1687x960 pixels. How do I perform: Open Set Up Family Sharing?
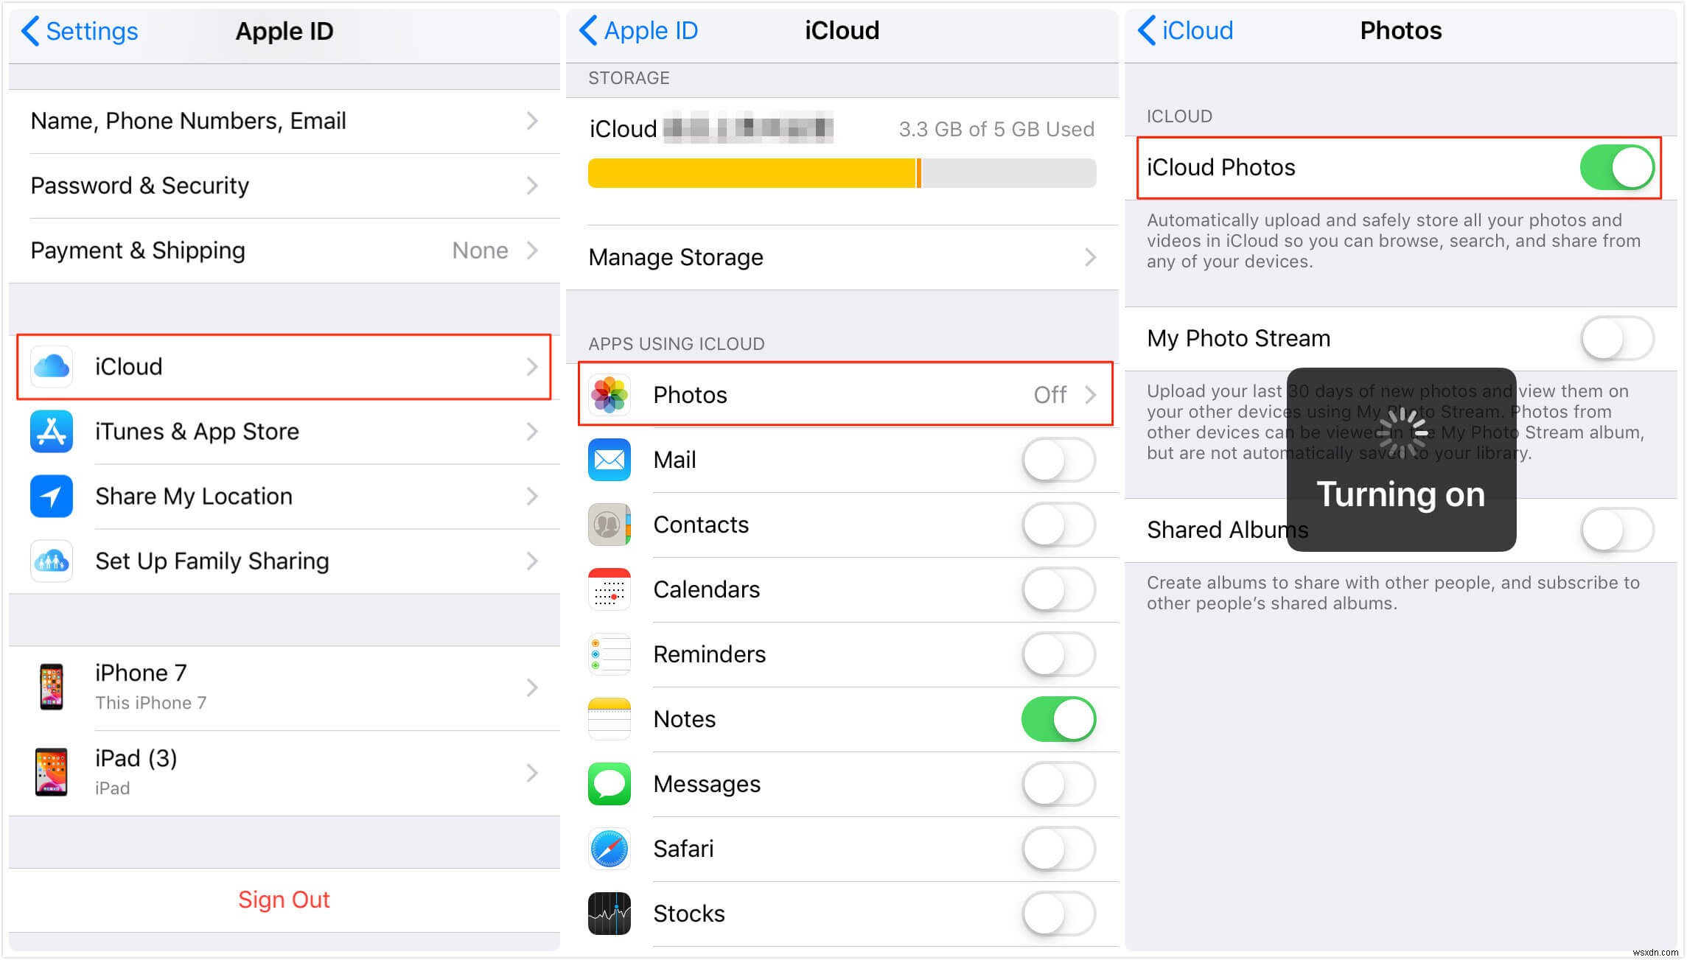[284, 561]
